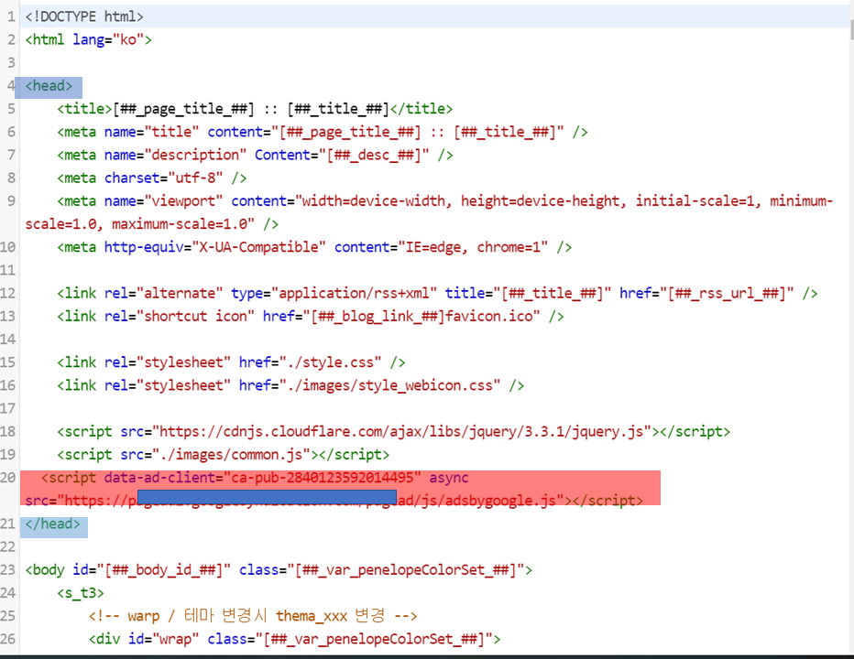Click the <s_t3> tag
The image size is (854, 659).
(x=80, y=593)
